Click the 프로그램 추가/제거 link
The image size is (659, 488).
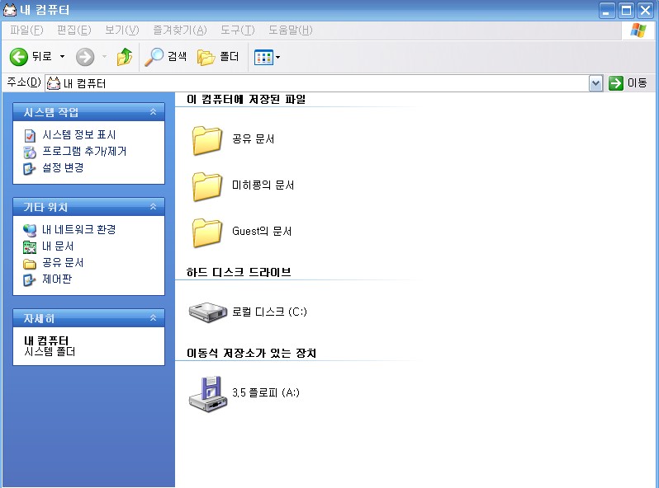point(84,152)
